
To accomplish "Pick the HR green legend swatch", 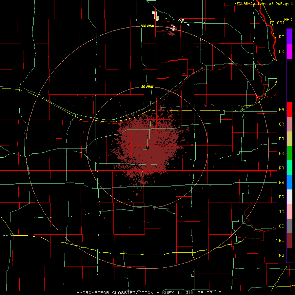I will (x=289, y=153).
